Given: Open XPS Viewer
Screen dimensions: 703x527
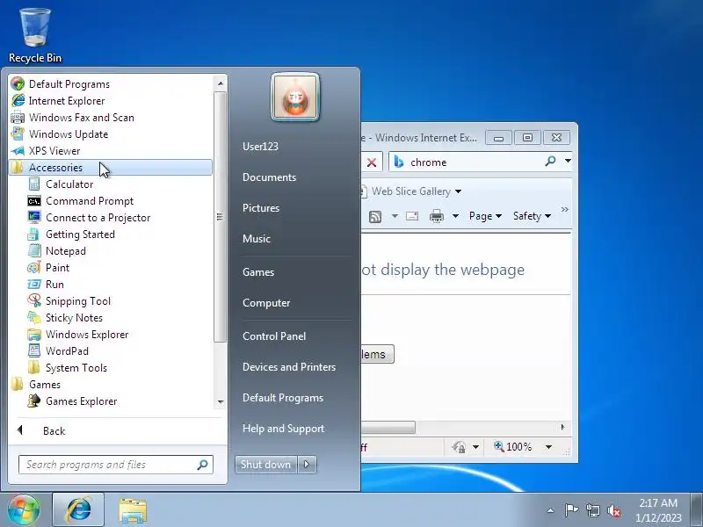Looking at the screenshot, I should [46, 150].
